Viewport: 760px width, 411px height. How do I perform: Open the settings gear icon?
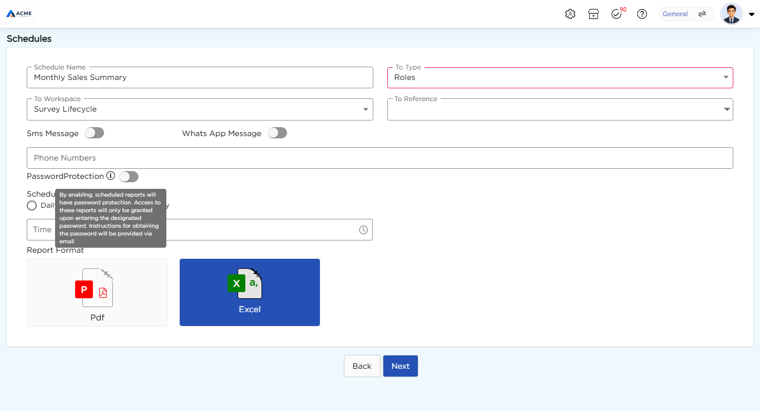(570, 14)
